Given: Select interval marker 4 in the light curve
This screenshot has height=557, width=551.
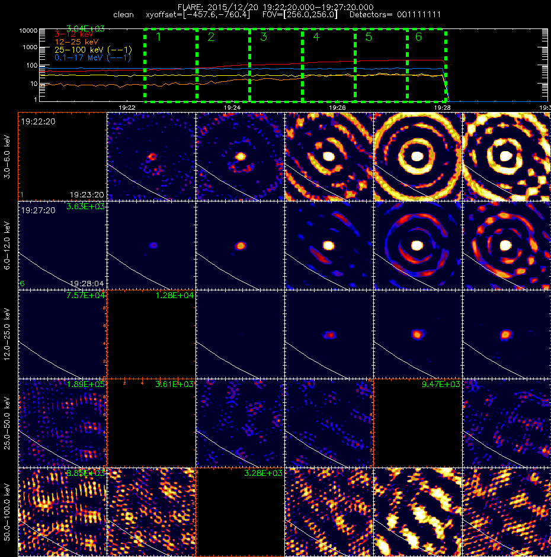Looking at the screenshot, I should click(316, 37).
